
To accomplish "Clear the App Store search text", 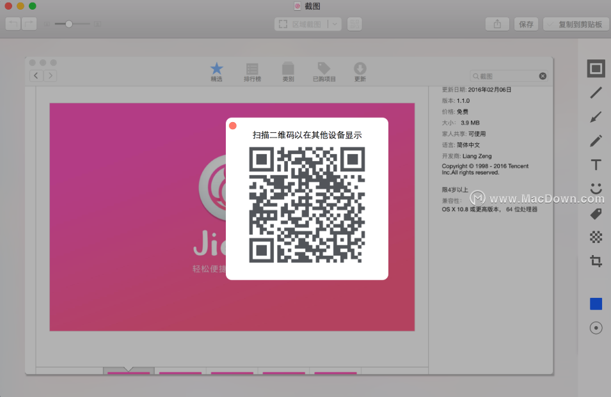I will click(543, 76).
